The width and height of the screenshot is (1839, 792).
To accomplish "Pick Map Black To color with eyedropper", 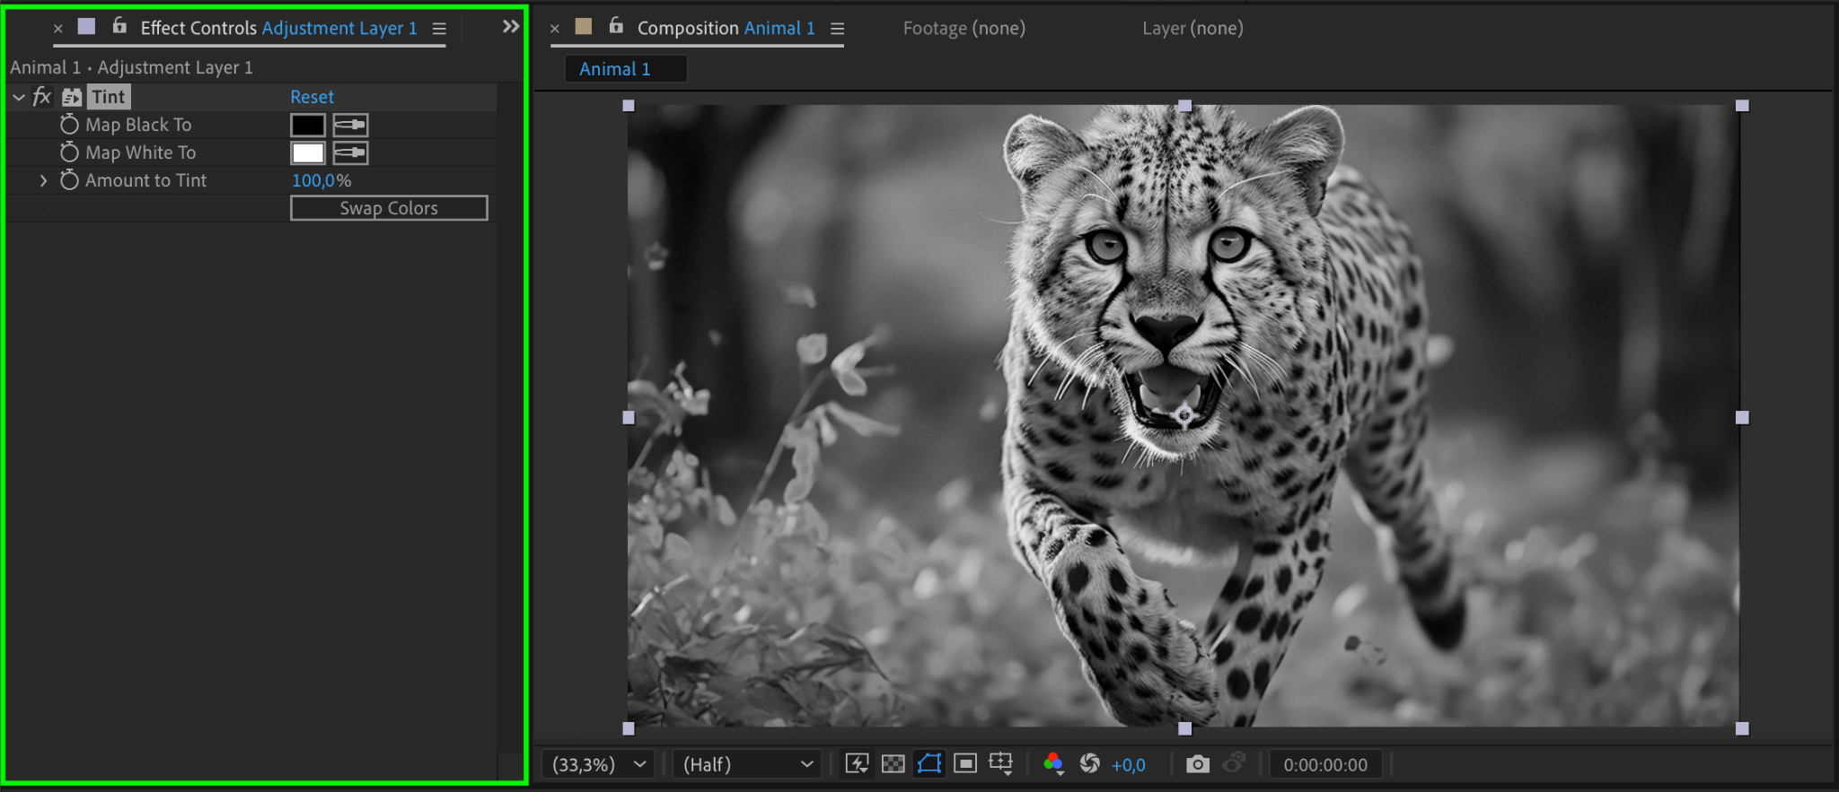I will point(350,125).
